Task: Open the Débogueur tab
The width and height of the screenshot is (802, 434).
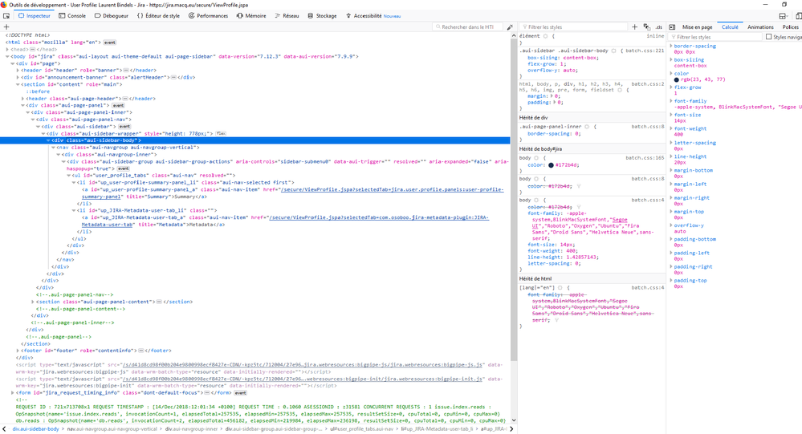Action: tap(111, 16)
